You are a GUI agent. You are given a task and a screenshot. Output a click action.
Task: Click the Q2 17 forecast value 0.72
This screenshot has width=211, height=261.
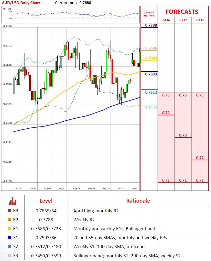(x=200, y=158)
